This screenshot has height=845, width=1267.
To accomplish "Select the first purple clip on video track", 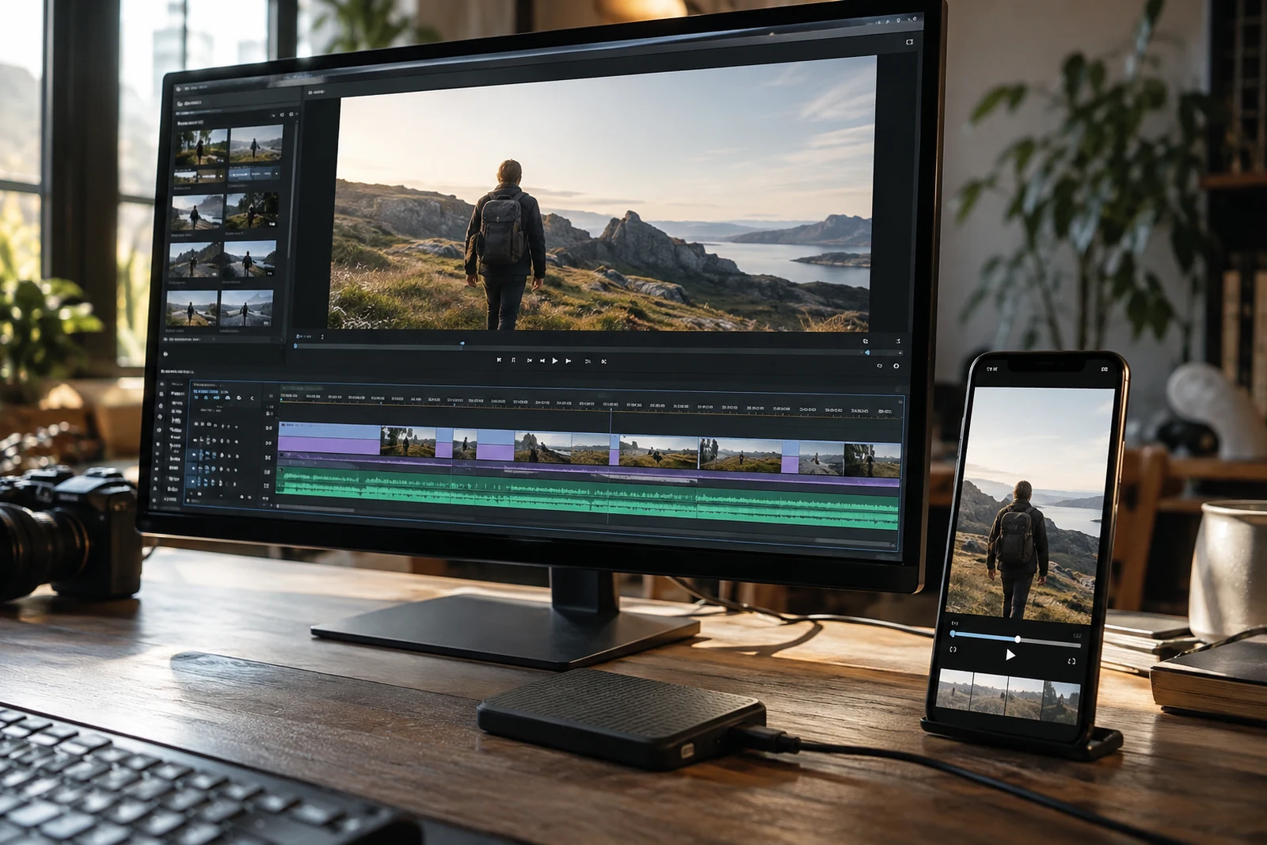I will click(329, 440).
